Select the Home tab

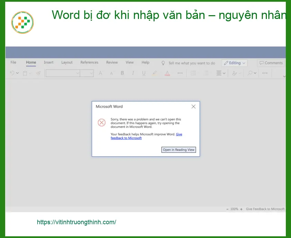[x=31, y=62]
